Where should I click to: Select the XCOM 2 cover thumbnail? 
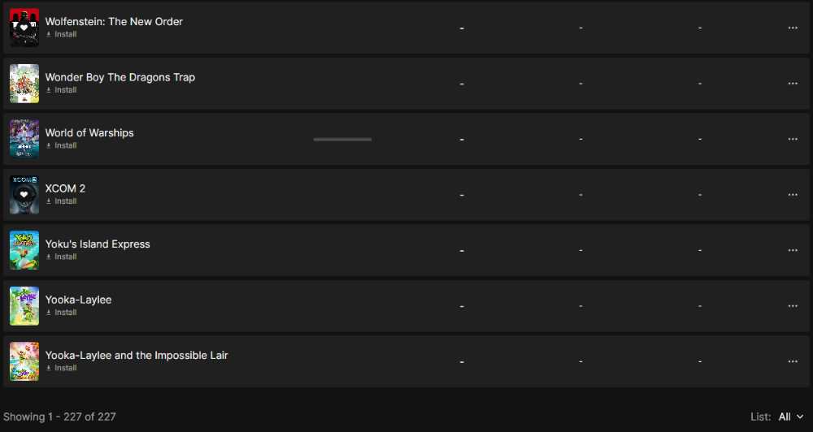(x=24, y=195)
